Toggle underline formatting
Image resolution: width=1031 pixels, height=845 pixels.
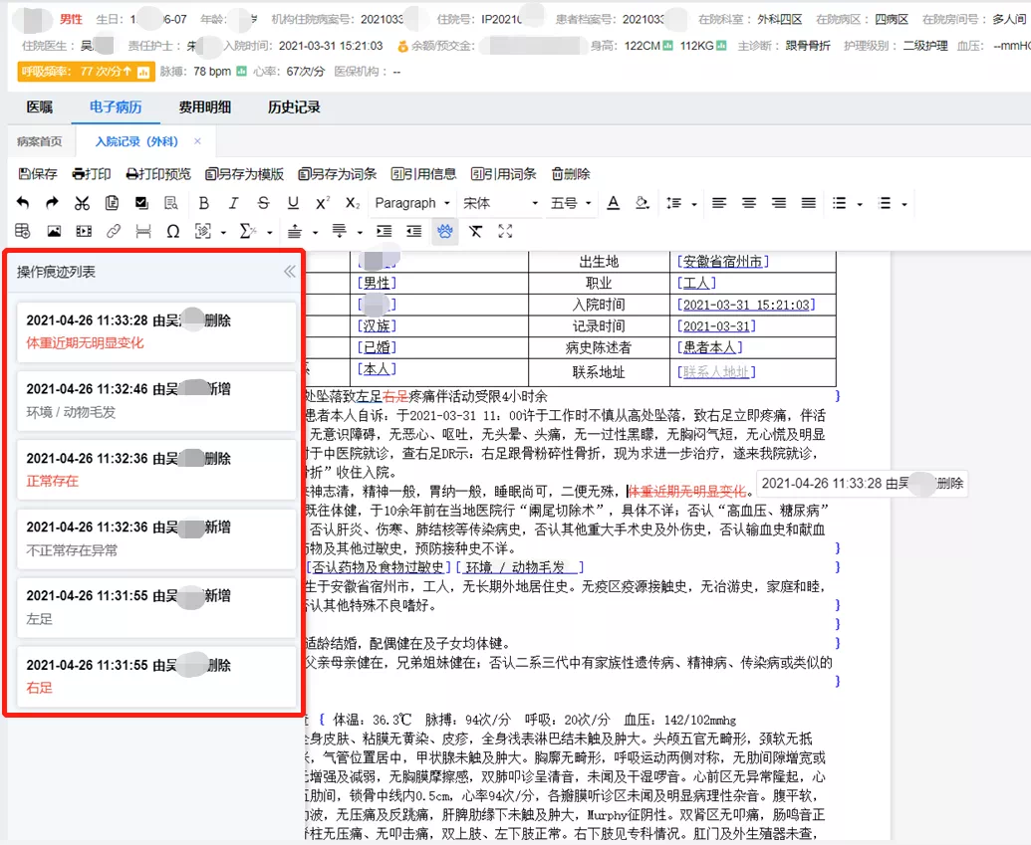click(x=293, y=203)
